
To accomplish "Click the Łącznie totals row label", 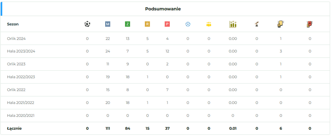I will coord(14,128).
